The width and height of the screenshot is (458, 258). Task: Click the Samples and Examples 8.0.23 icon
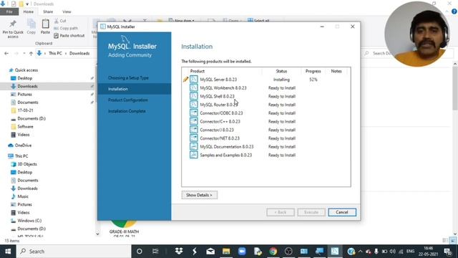194,155
